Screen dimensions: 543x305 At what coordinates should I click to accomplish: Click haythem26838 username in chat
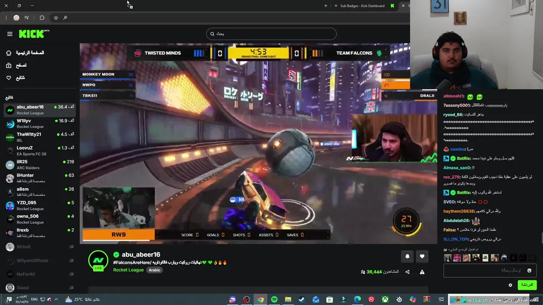coord(459,211)
